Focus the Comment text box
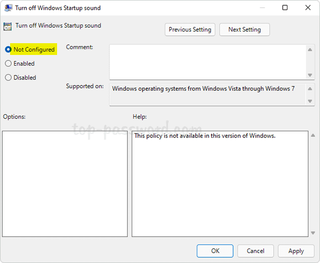320x263 pixels. pos(207,61)
